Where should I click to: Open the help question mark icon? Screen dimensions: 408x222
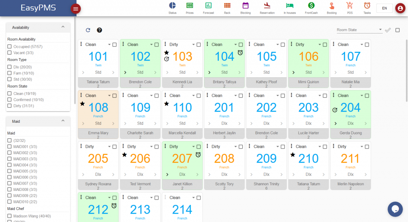pos(99,30)
